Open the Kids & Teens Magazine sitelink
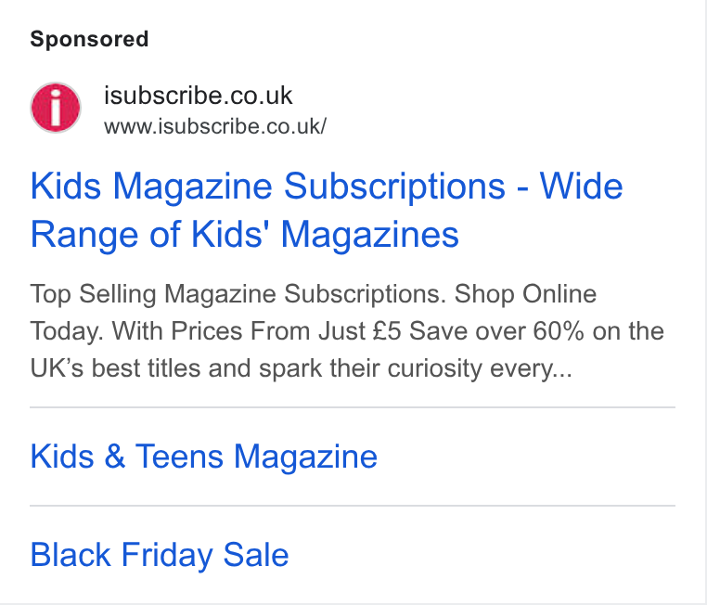 tap(204, 457)
